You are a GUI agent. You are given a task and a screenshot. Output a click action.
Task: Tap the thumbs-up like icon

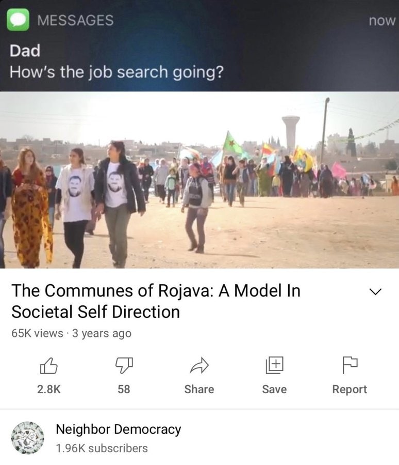pyautogui.click(x=48, y=365)
